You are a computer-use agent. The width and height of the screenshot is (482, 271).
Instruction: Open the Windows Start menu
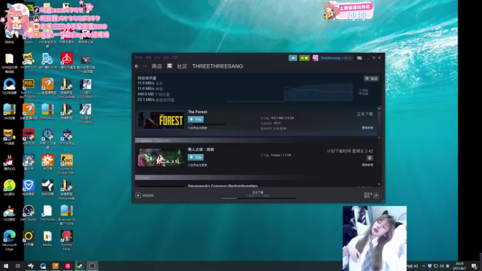click(x=6, y=266)
